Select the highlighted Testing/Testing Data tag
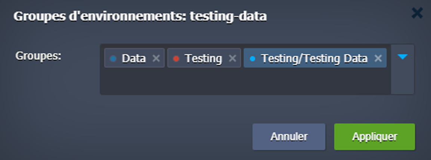 315,58
